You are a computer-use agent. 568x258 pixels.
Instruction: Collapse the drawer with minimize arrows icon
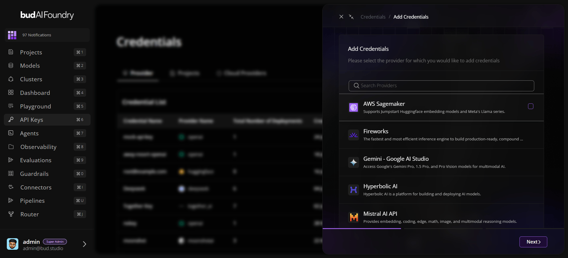tap(351, 17)
